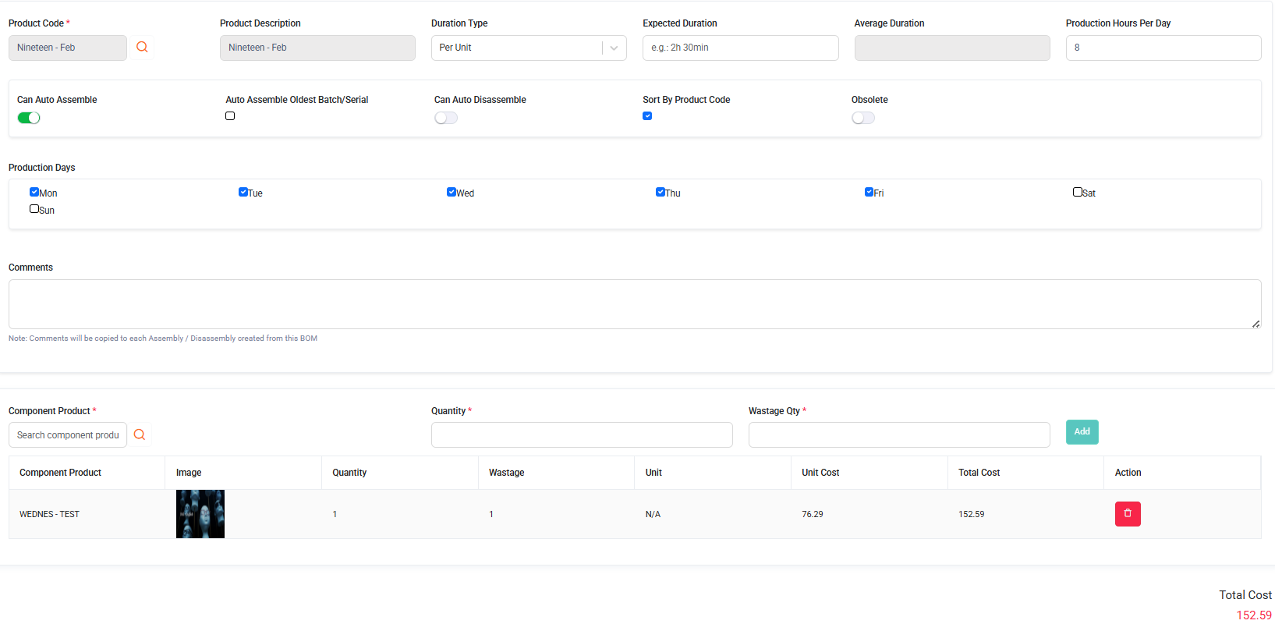Click the Product Description field
This screenshot has height=624, width=1275.
coord(317,48)
